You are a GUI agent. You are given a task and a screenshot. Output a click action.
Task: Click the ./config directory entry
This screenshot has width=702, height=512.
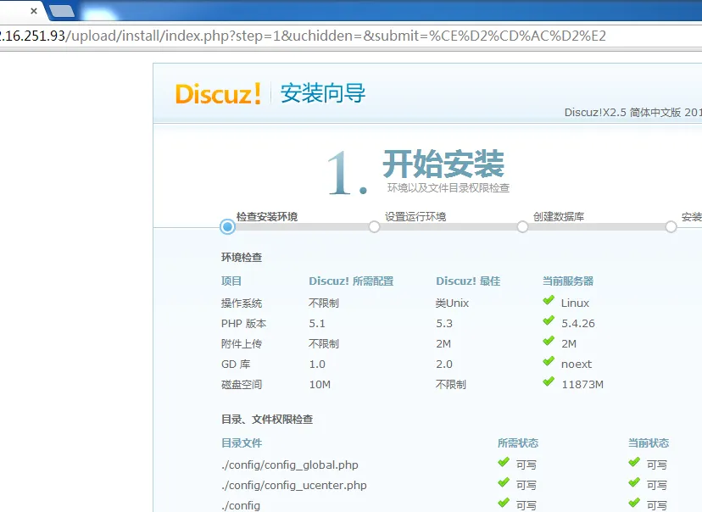point(241,506)
